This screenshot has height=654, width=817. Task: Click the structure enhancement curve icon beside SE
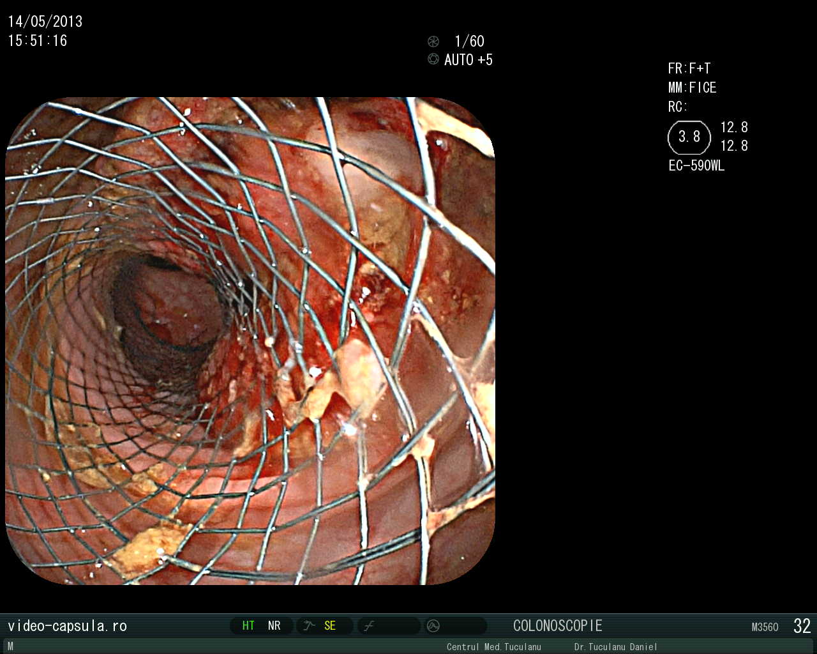click(x=310, y=626)
